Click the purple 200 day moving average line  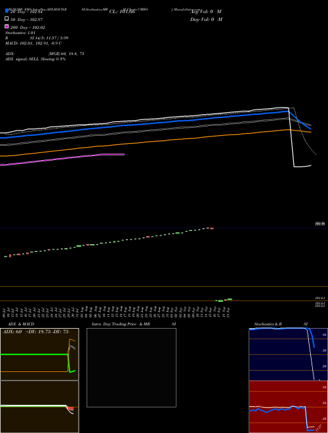pos(62,160)
